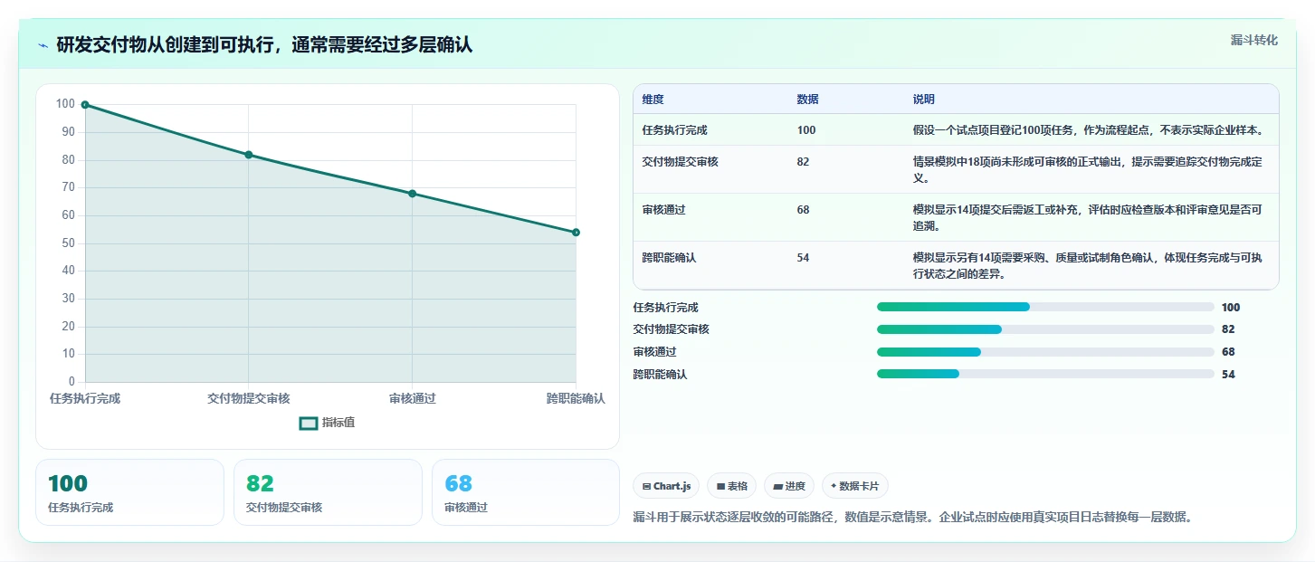Click the table value 54 cell
This screenshot has width=1315, height=562.
click(x=804, y=258)
